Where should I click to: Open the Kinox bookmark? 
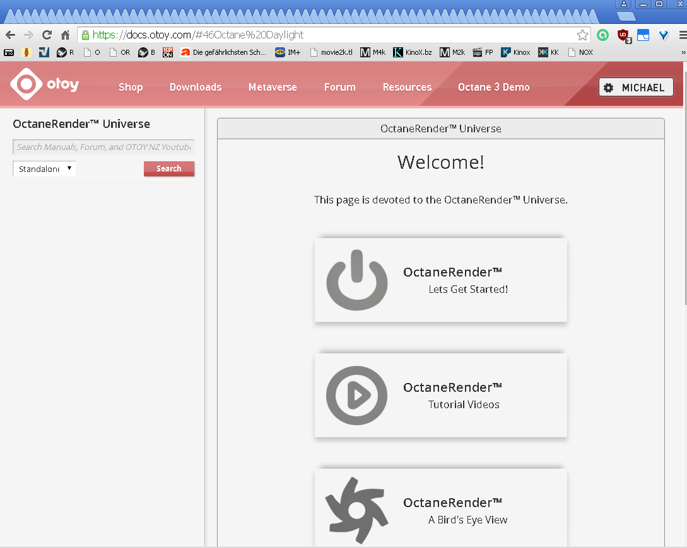pos(515,52)
